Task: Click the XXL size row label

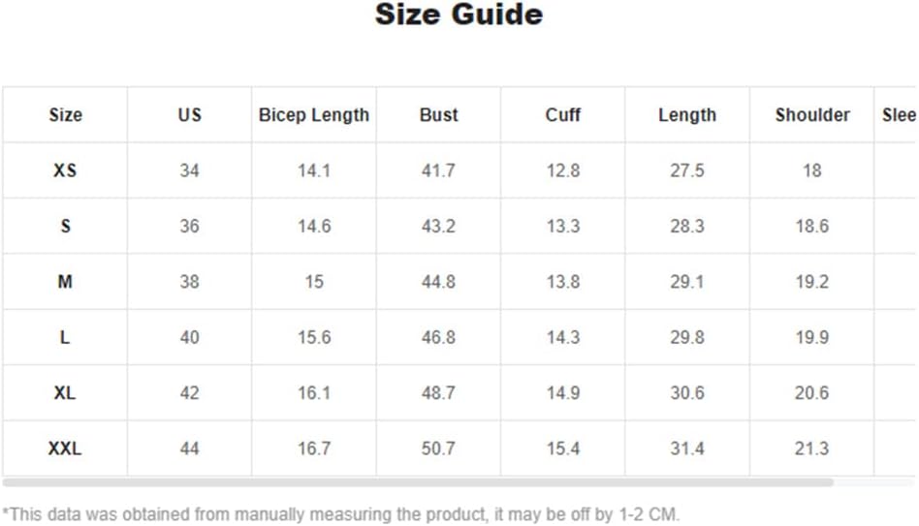Action: (65, 449)
